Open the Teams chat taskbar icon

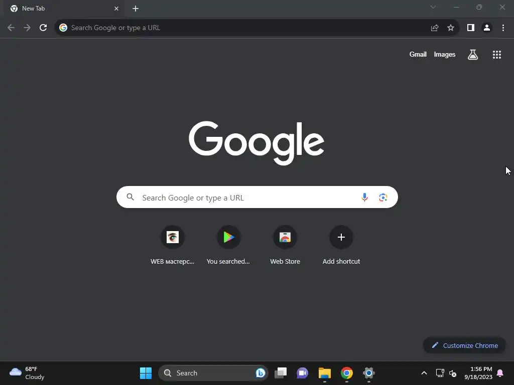[x=302, y=373]
